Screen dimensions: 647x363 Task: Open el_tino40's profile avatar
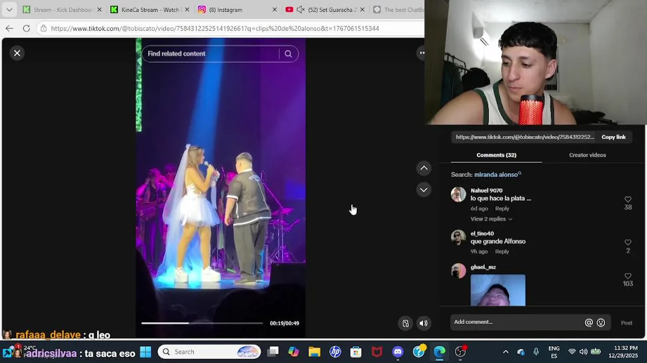[459, 237]
